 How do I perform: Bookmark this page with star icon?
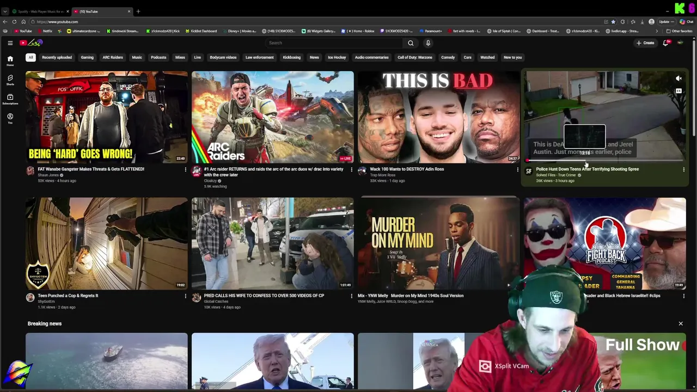(613, 22)
